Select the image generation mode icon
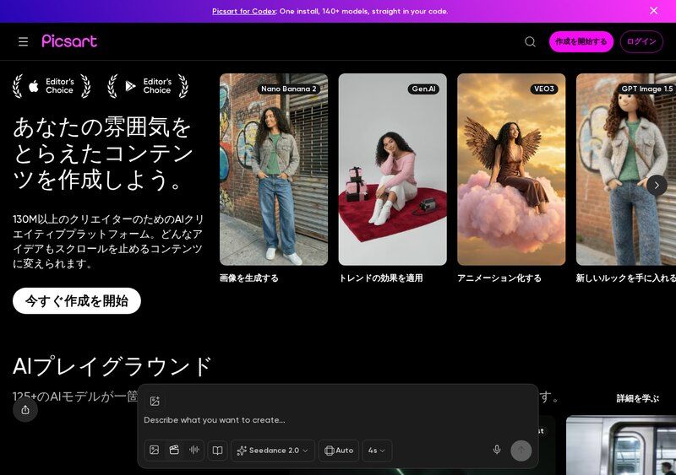Screen dimensions: 676x475 tap(155, 450)
